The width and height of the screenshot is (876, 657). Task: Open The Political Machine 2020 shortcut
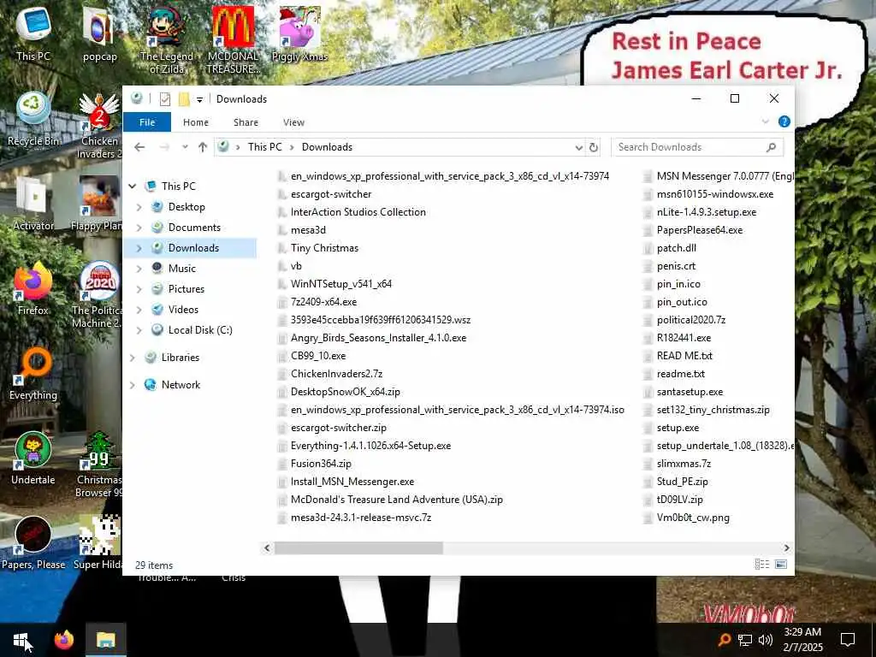(x=98, y=295)
